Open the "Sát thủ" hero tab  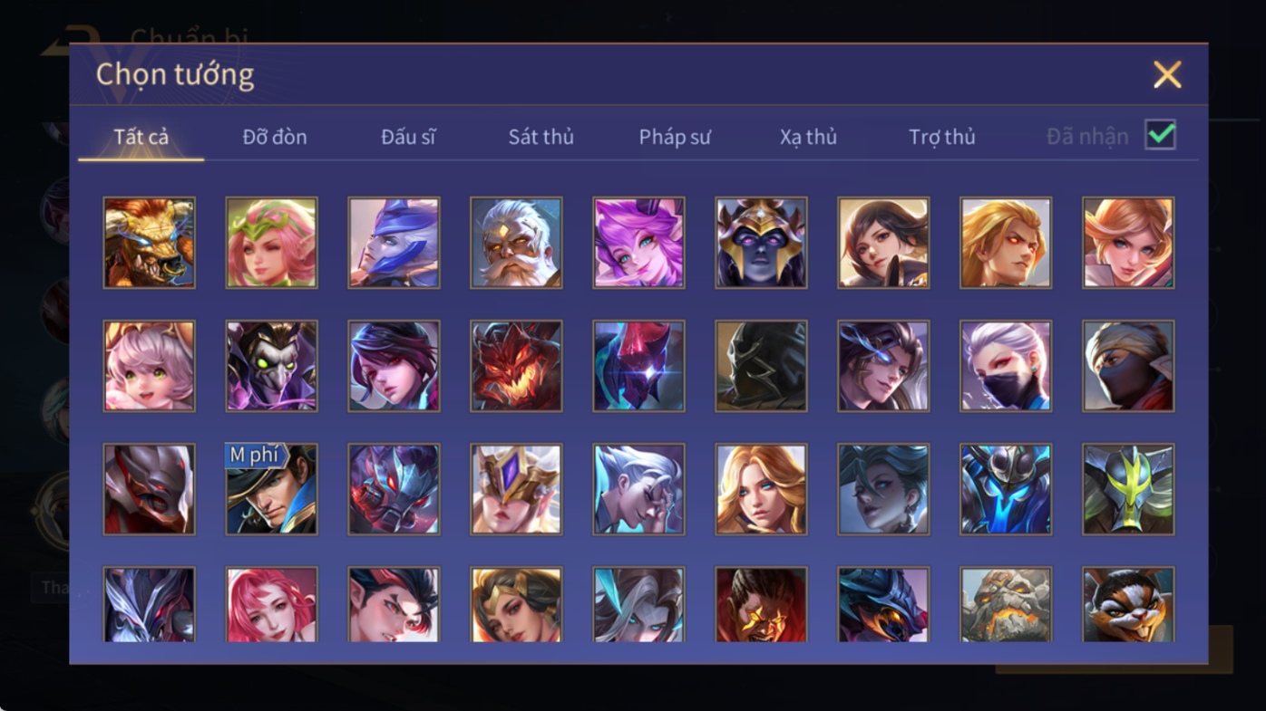tap(540, 137)
